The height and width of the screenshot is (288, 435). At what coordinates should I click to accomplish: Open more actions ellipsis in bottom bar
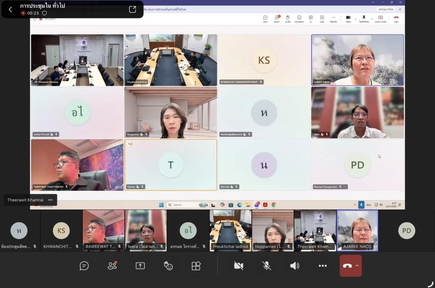click(323, 266)
